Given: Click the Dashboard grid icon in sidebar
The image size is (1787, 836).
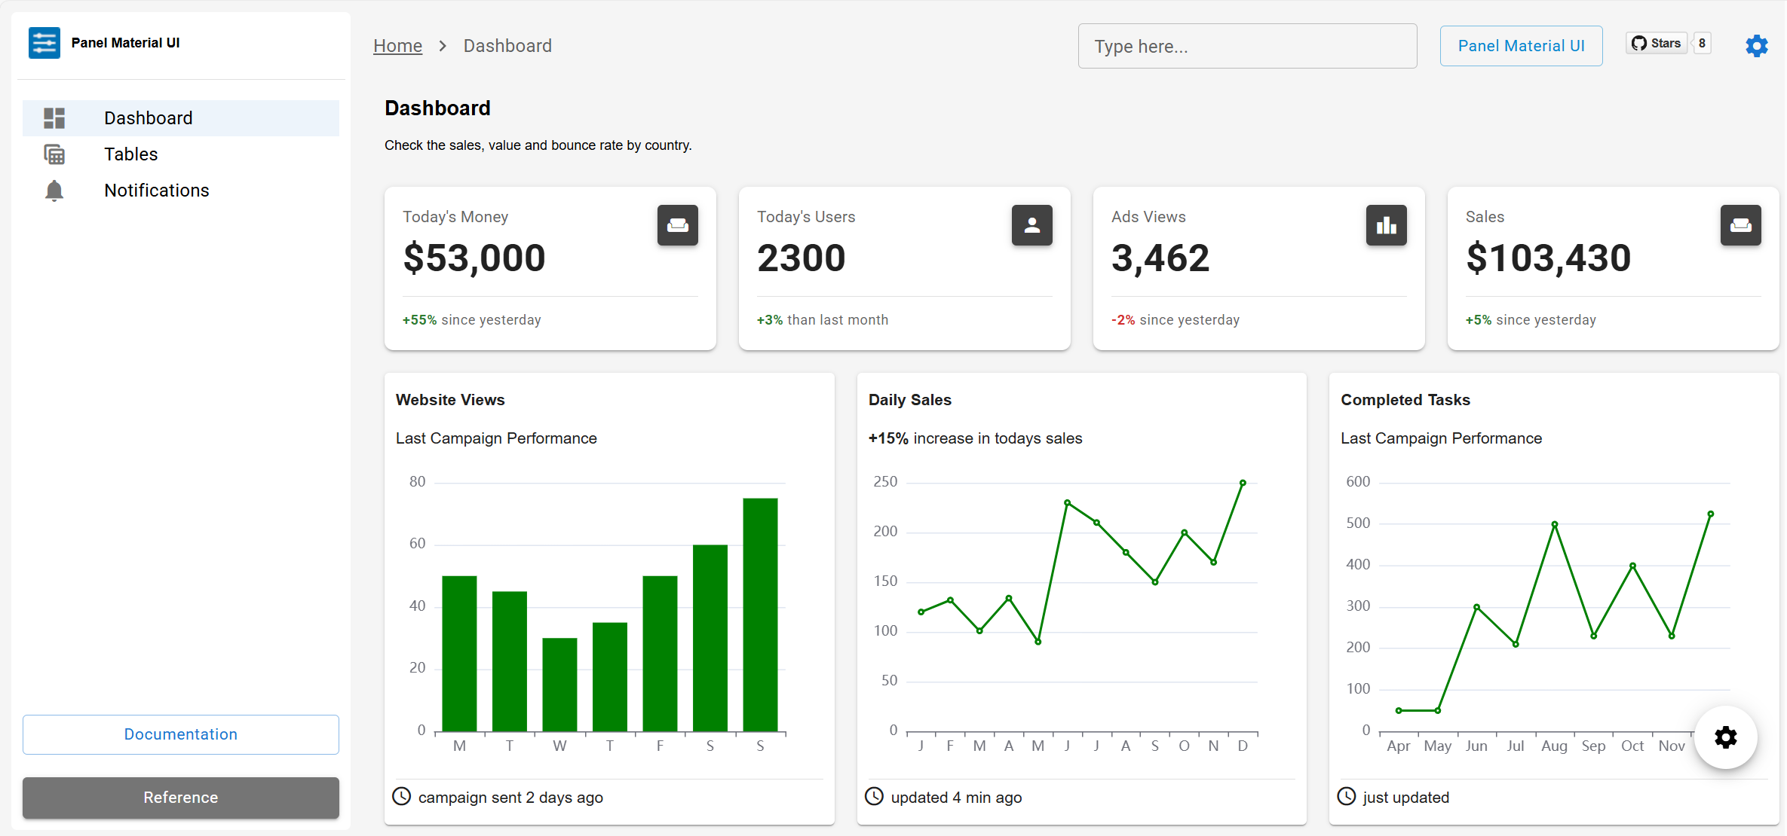Looking at the screenshot, I should (x=54, y=117).
